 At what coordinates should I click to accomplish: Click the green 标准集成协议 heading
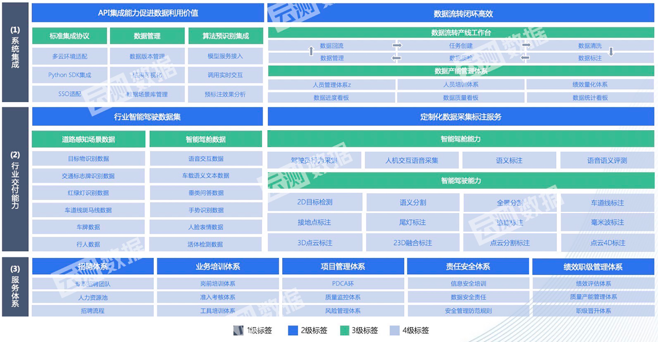tap(69, 36)
